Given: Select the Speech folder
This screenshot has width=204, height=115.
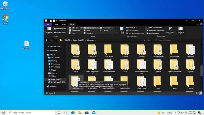Looking at the screenshot, I should [158, 66].
